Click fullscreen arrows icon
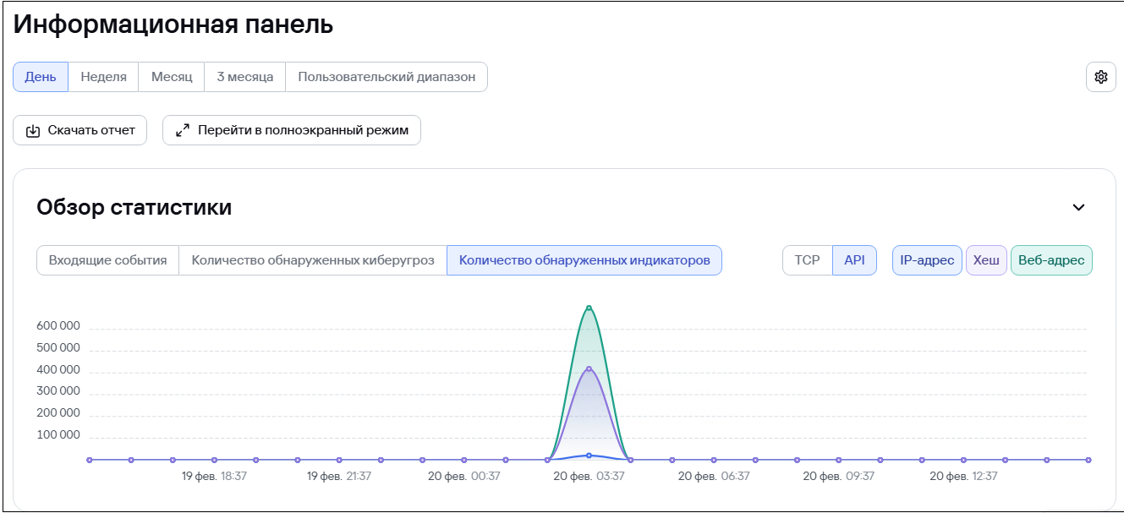Viewport: 1124px width, 513px height. (x=183, y=131)
